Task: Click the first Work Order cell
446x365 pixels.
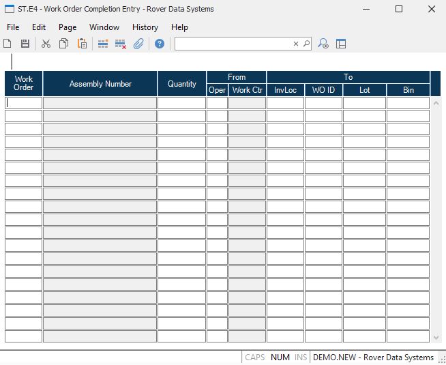Action: tap(24, 103)
